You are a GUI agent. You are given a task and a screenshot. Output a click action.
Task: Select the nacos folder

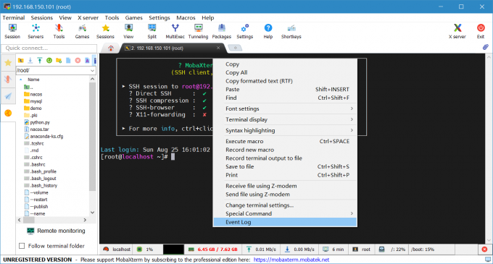(33, 94)
